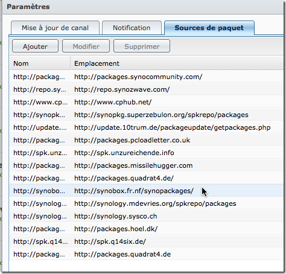Select http://synobox.fr.nf/synopackages/ row
286x274 pixels.
[146, 191]
